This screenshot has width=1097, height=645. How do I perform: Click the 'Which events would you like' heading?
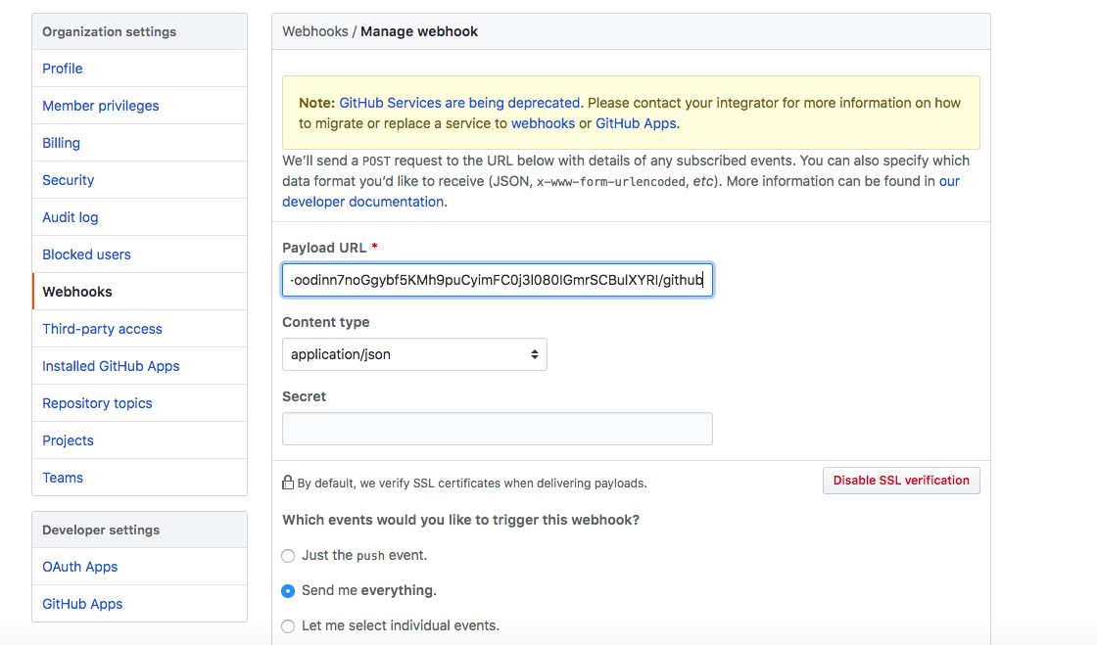(x=460, y=520)
